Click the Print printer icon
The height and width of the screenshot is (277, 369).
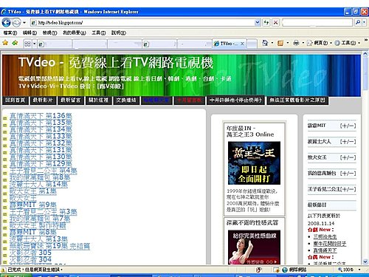(x=296, y=43)
